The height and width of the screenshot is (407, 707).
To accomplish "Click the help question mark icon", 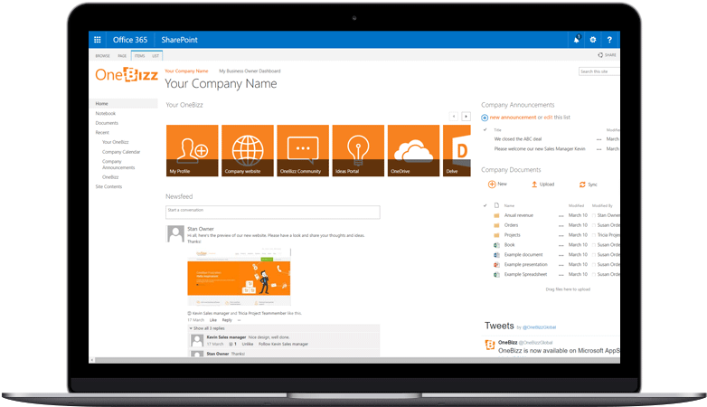I will (610, 40).
